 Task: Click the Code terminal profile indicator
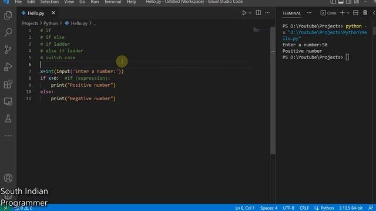[x=328, y=13]
